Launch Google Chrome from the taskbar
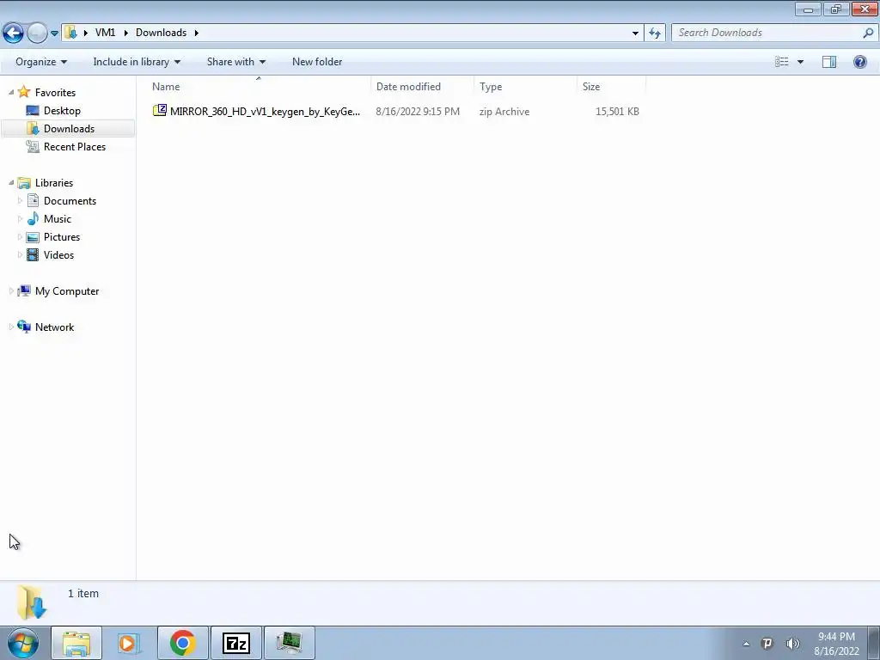The width and height of the screenshot is (880, 660). click(x=182, y=643)
